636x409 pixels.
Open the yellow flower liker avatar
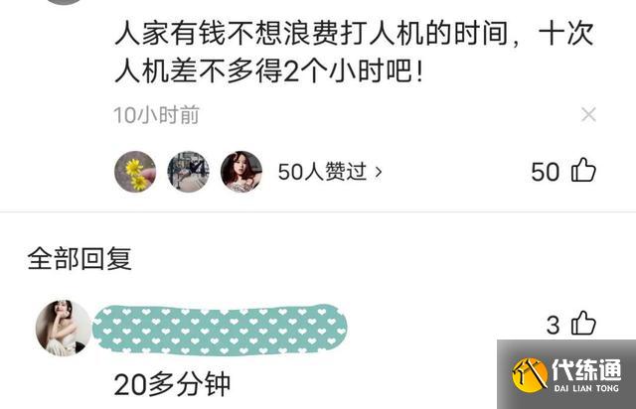click(x=135, y=171)
